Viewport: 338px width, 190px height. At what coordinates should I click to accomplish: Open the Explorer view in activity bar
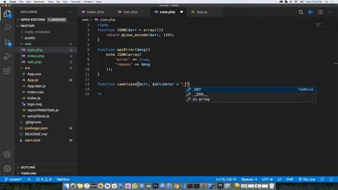[7, 14]
